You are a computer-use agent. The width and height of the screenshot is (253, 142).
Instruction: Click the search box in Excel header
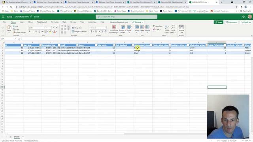click(x=126, y=17)
